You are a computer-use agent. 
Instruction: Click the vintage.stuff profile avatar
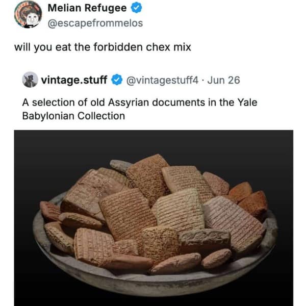30,80
